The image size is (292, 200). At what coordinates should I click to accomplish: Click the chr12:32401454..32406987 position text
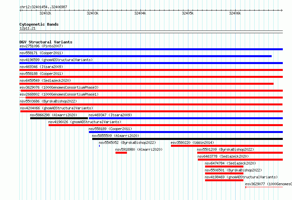[43, 7]
